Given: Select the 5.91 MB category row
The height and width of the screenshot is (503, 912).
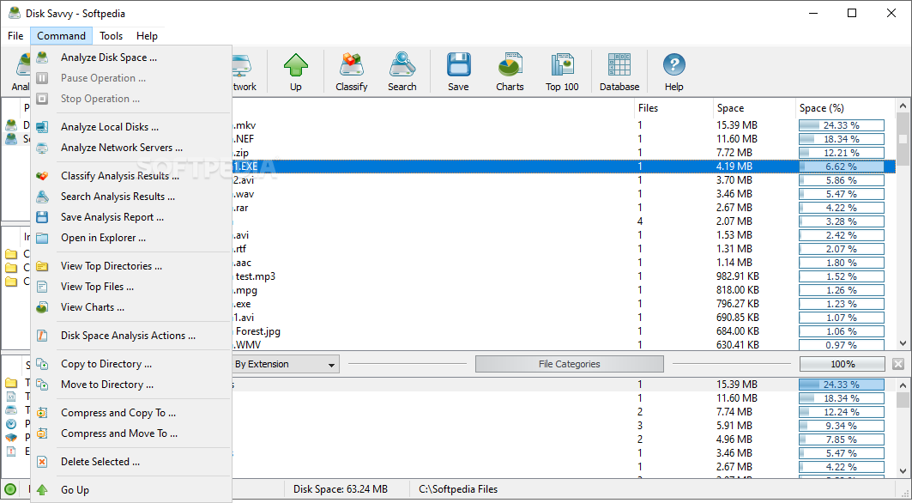Looking at the screenshot, I should coord(563,426).
